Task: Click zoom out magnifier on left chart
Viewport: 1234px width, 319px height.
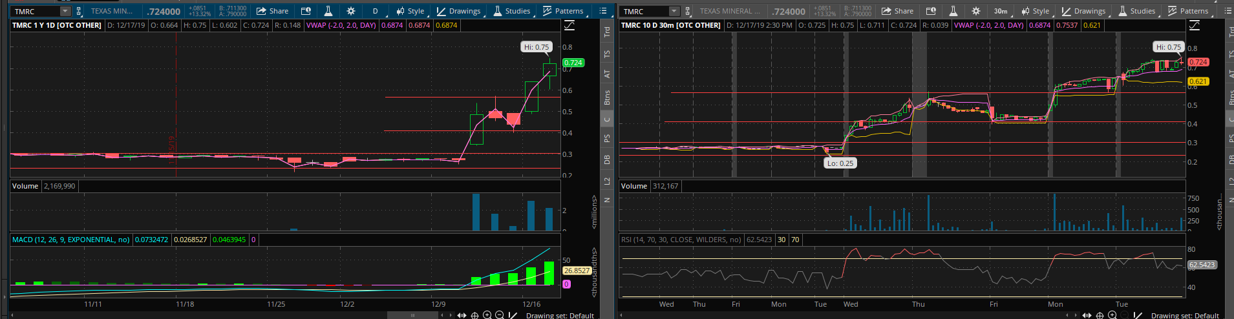Action: (x=499, y=315)
